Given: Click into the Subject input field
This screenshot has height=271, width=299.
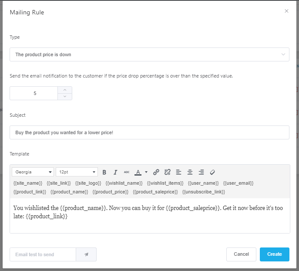Looking at the screenshot, I should 149,132.
